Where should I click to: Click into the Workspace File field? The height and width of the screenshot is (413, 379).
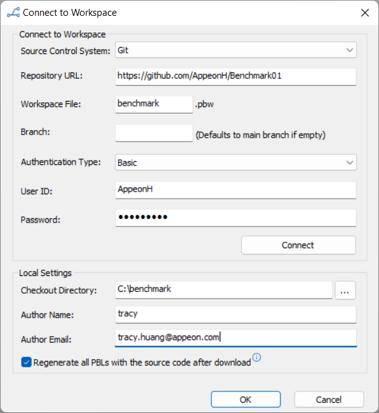(x=154, y=104)
